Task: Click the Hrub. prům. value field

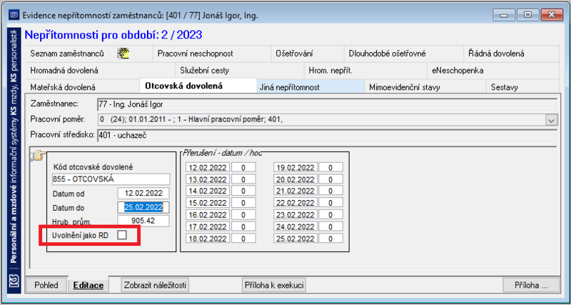Action: click(x=143, y=221)
